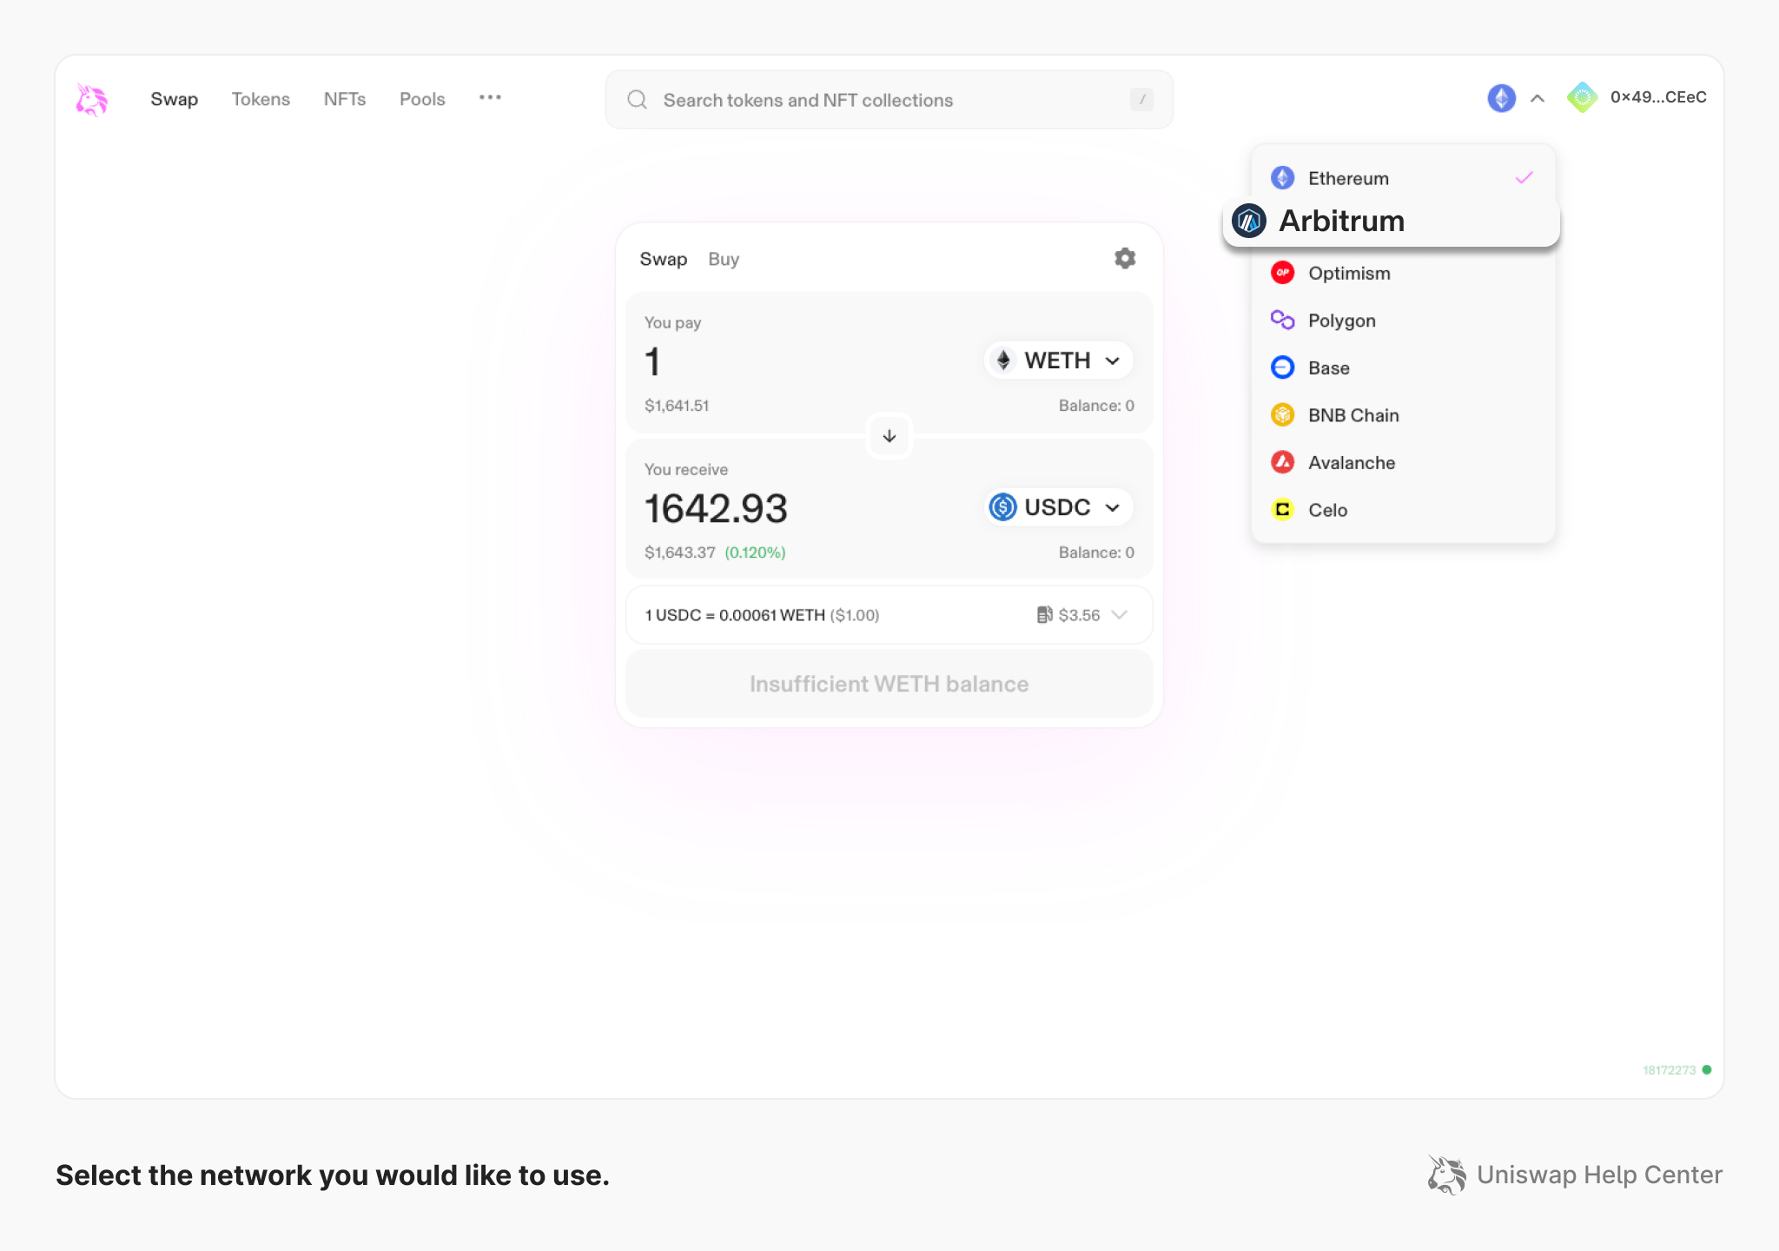This screenshot has width=1779, height=1251.
Task: Click the swap direction arrow between tokens
Action: (889, 435)
